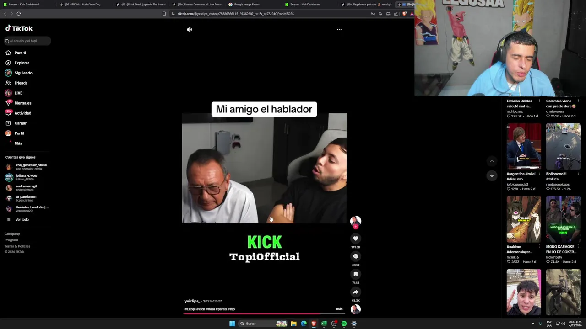Open yeiclips_ username below the video
This screenshot has width=586, height=329.
[x=192, y=302]
